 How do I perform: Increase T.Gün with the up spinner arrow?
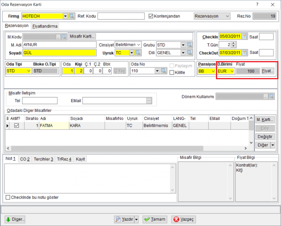(x=233, y=43)
